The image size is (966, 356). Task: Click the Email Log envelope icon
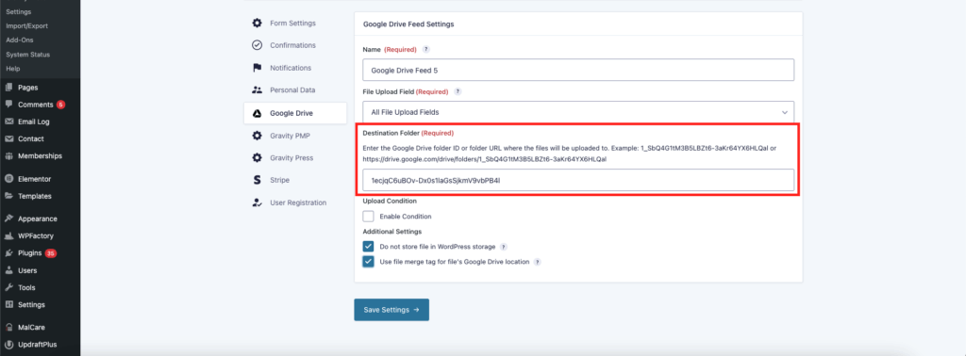pos(9,121)
